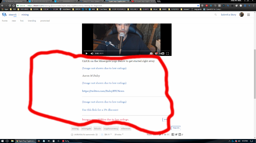Switch to the promoted posts tab
The width and height of the screenshot is (256, 143).
[45, 21]
